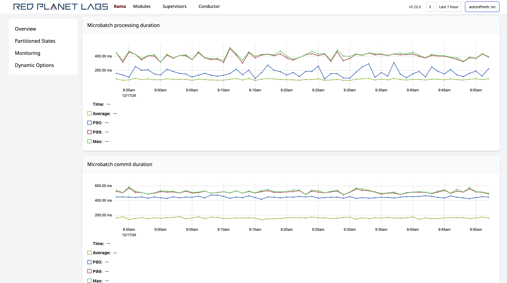Click the Microbatch commit duration title
Screen dimensions: 507x283
[x=120, y=164]
